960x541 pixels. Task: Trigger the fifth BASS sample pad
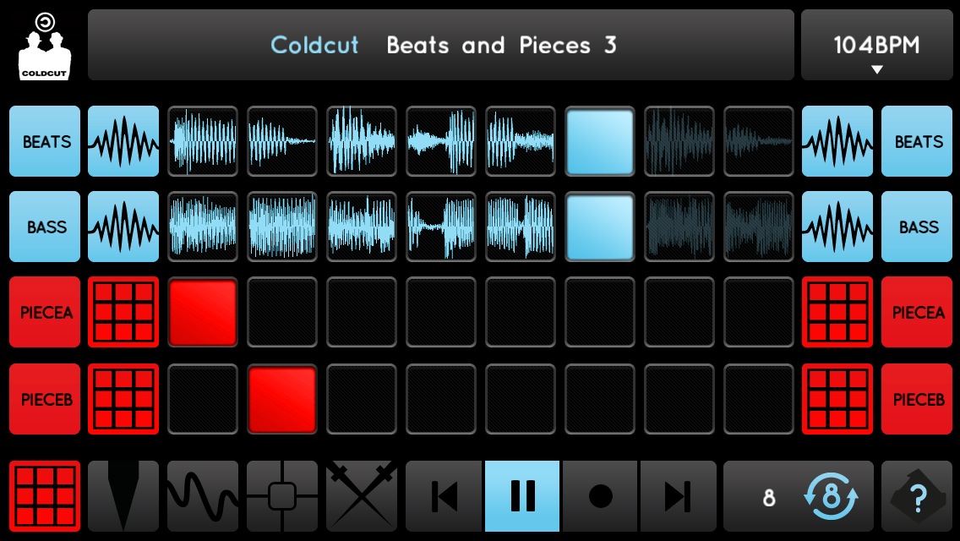coord(521,227)
